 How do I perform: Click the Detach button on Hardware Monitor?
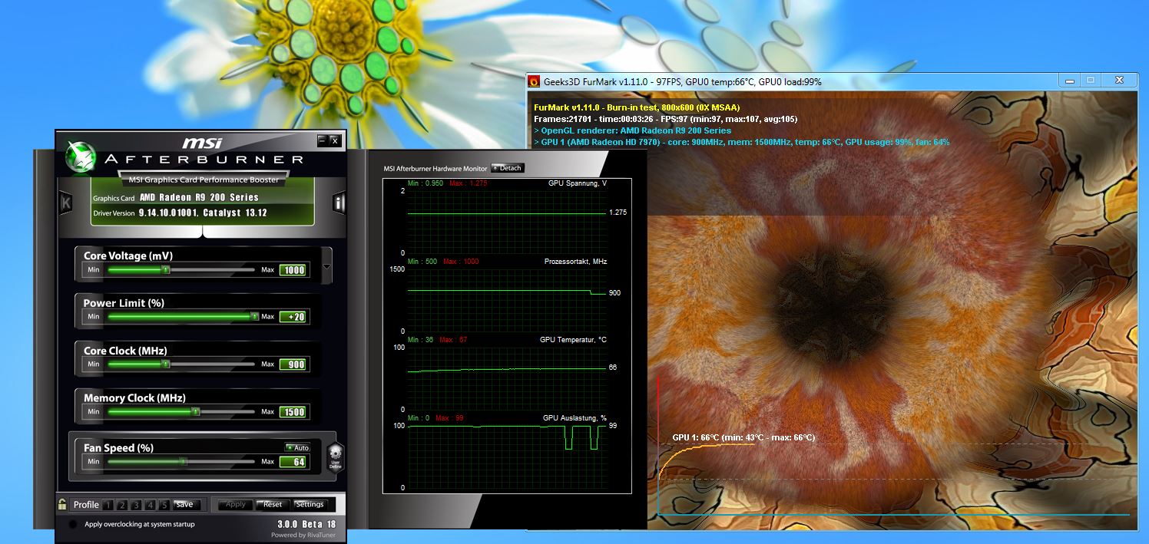coord(507,168)
